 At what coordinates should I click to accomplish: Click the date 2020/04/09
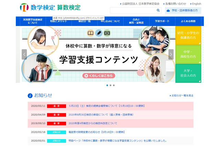tap(38, 115)
